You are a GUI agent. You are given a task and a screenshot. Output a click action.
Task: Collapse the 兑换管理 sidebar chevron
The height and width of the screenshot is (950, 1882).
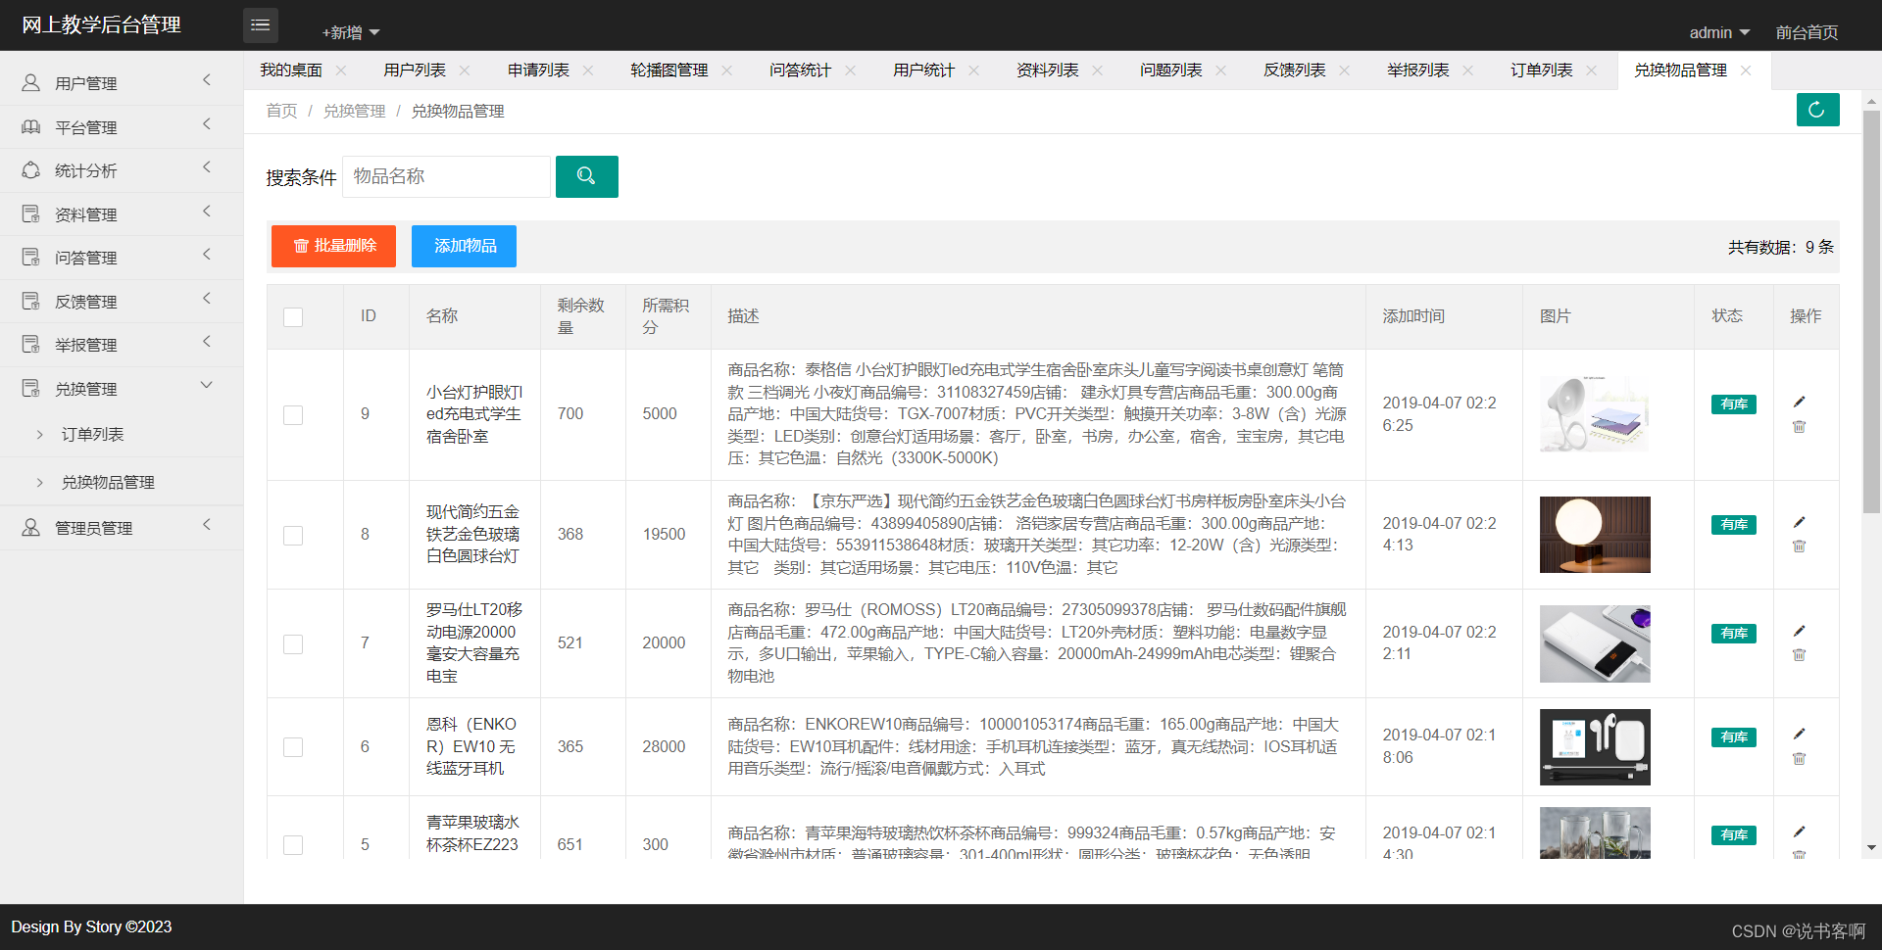coord(207,386)
